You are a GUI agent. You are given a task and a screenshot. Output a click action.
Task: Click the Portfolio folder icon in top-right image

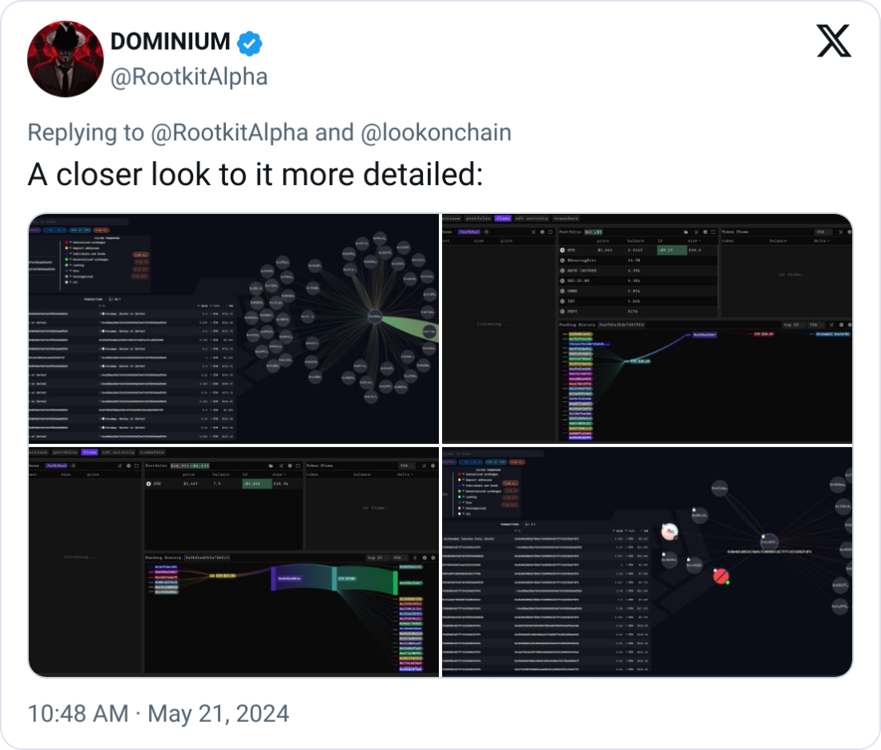pos(686,232)
